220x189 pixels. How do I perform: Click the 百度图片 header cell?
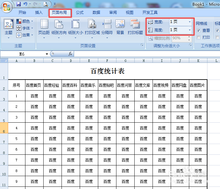coord(198,85)
